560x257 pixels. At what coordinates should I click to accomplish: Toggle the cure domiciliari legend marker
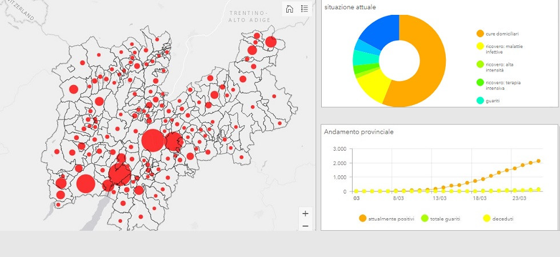tap(480, 34)
